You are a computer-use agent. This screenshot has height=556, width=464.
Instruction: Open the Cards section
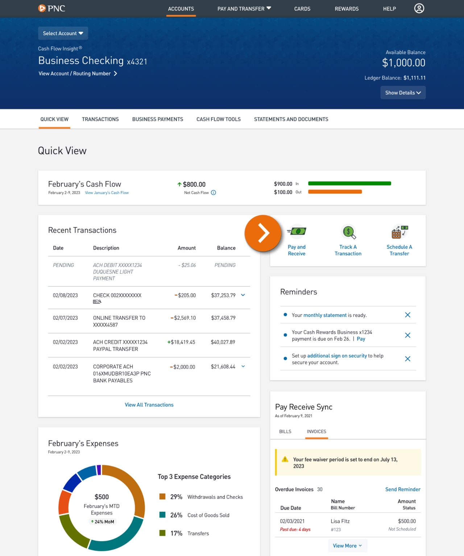pos(302,9)
